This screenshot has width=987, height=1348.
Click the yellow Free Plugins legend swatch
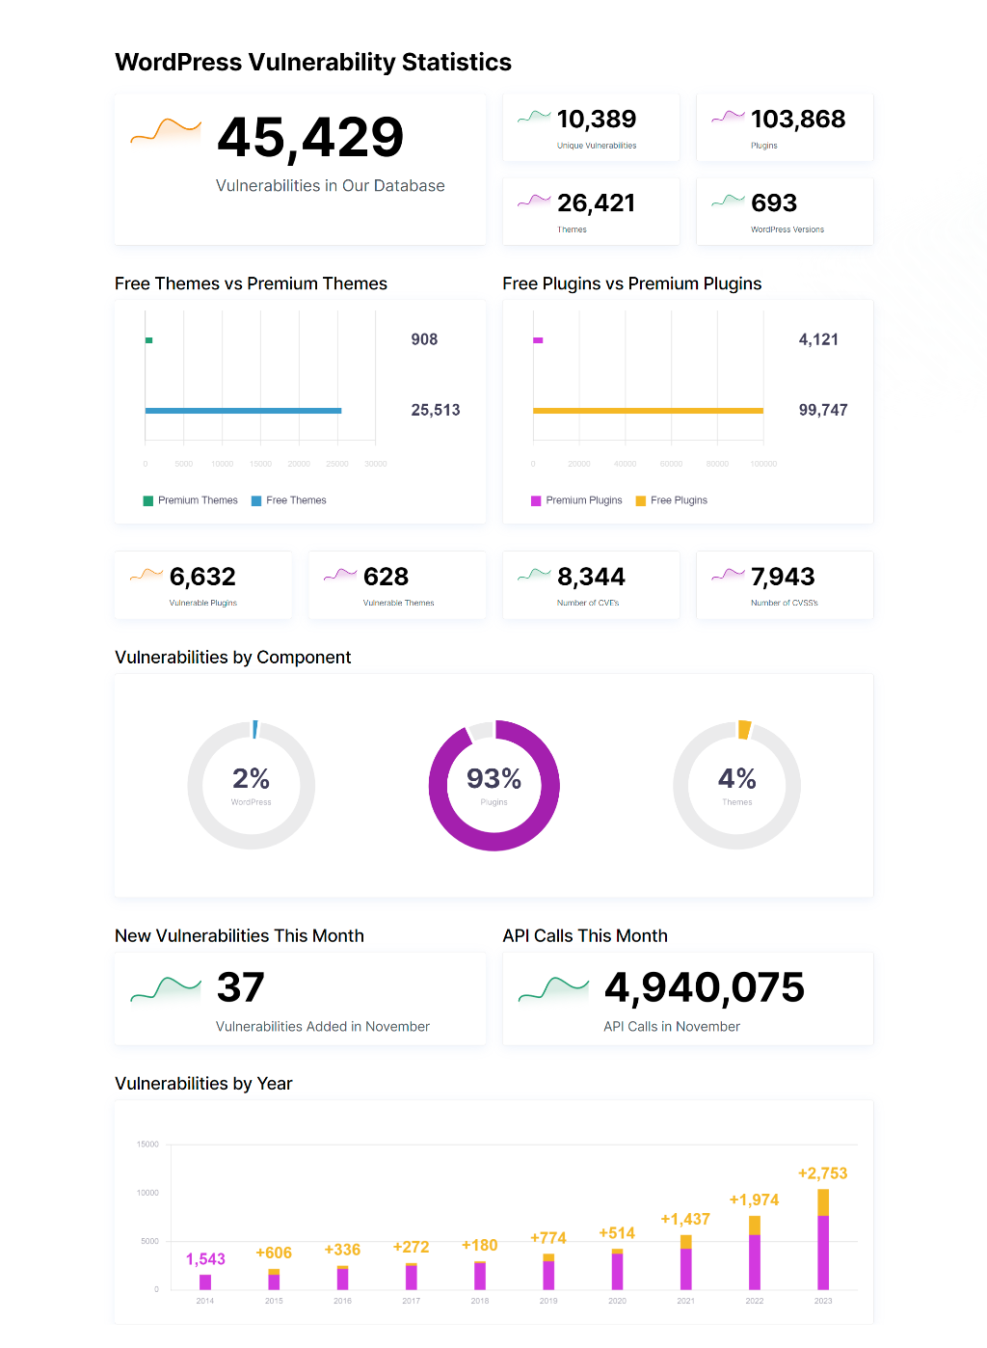641,500
